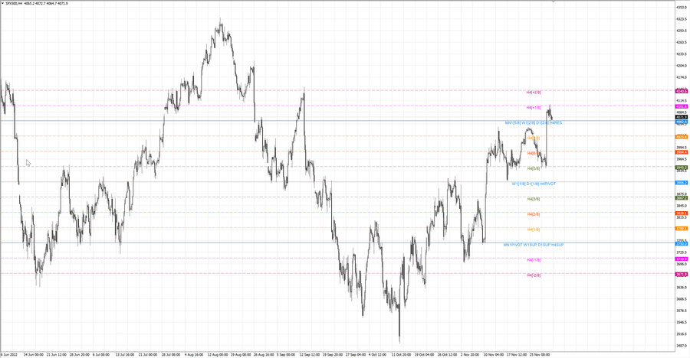The width and height of the screenshot is (690, 358).
Task: Click the 4062.5 blue price tag
Action: pyautogui.click(x=682, y=122)
